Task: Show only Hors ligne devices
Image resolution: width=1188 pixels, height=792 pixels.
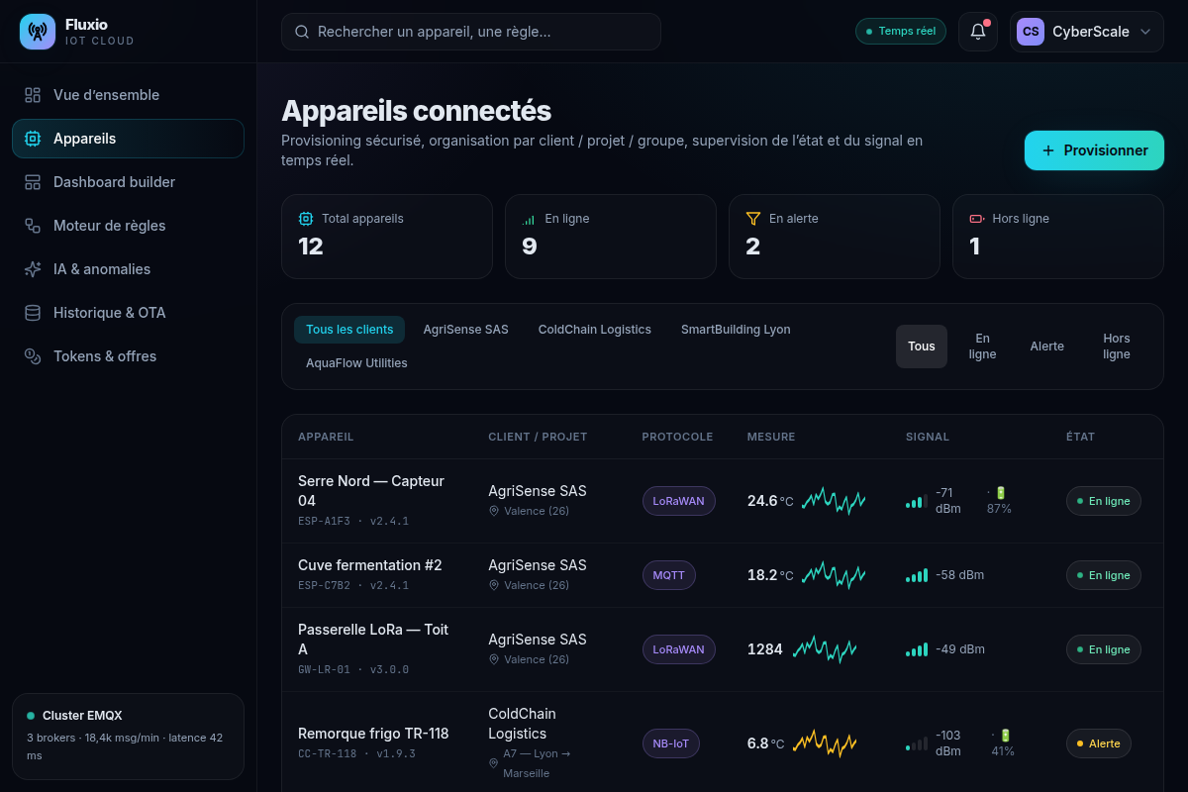Action: 1117,346
